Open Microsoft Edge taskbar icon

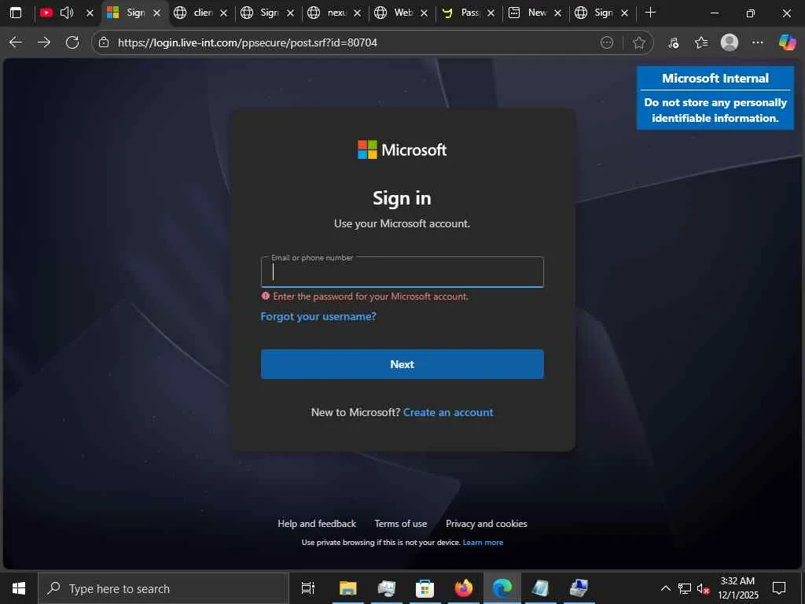tap(502, 588)
